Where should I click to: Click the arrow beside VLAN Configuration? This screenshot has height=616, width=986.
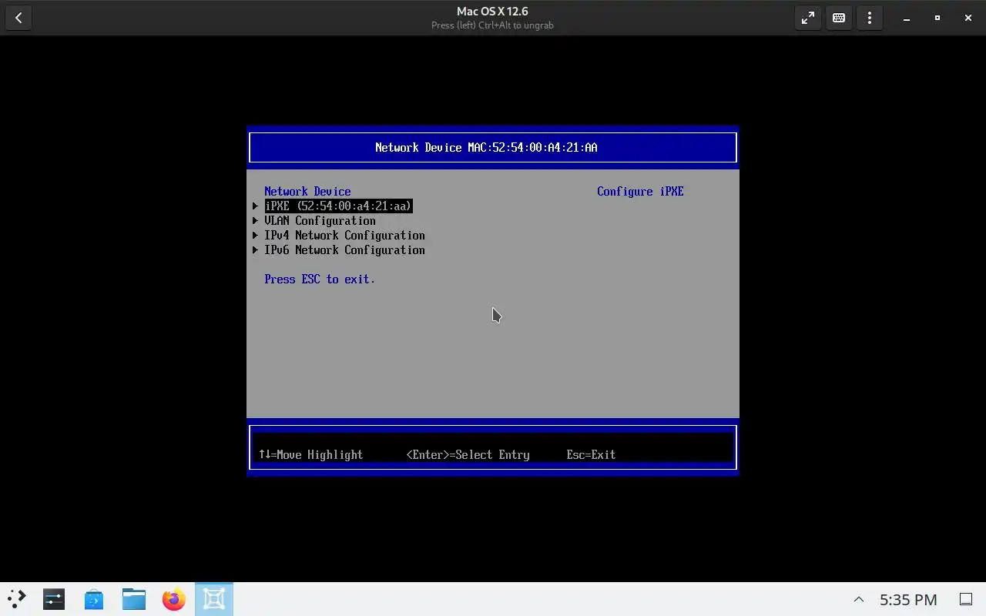coord(255,221)
